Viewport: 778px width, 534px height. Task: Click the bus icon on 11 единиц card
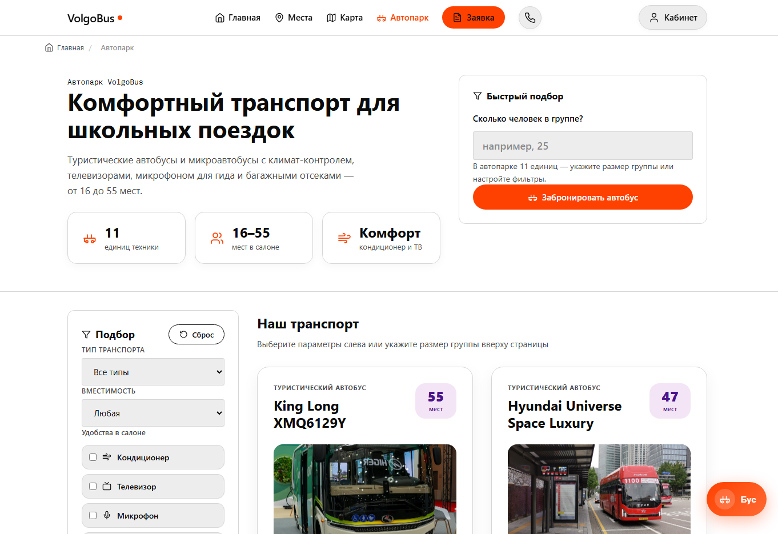click(x=90, y=239)
